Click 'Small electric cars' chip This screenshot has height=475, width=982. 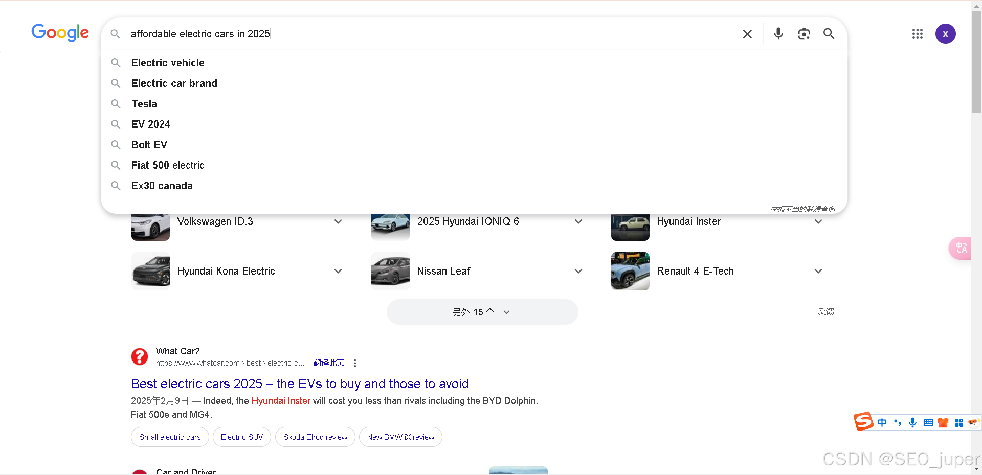point(170,437)
